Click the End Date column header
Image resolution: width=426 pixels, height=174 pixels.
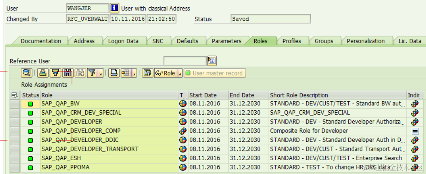249,95
